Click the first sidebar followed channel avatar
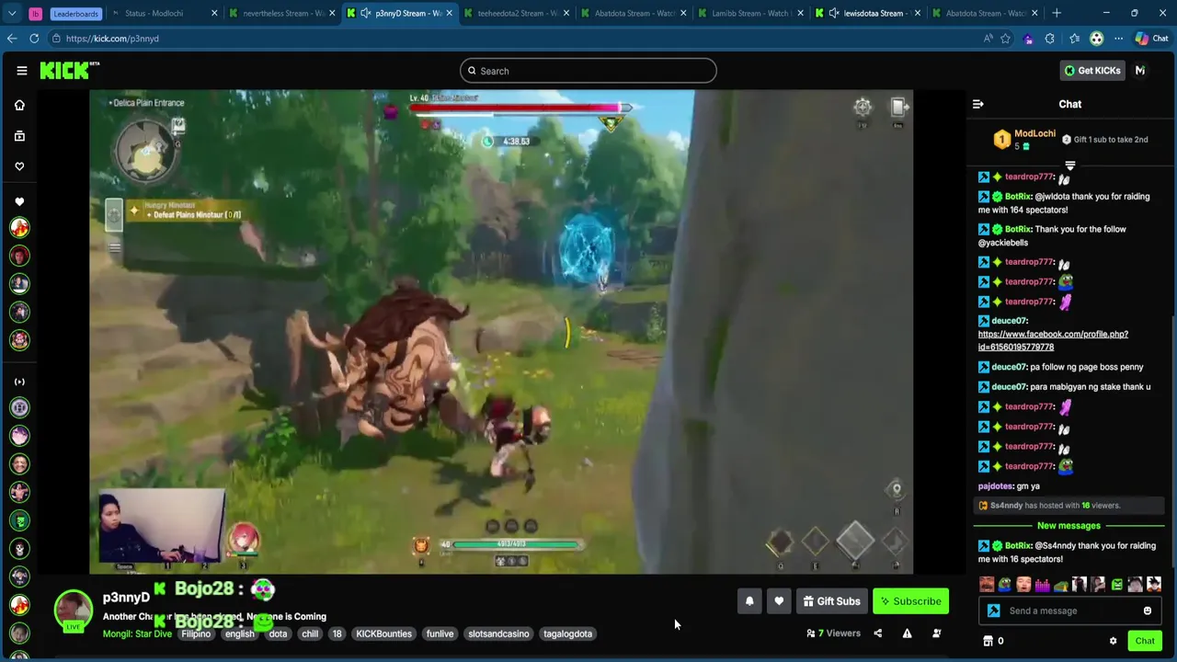Viewport: 1177px width, 662px height. point(19,227)
